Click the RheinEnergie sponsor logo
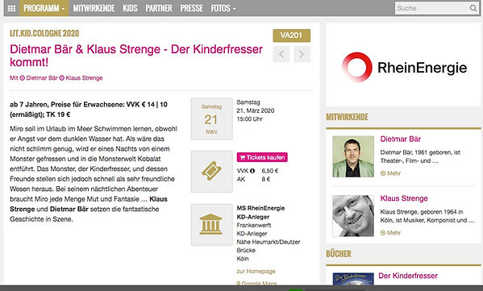Viewport: 483px width, 291px height. pyautogui.click(x=404, y=67)
